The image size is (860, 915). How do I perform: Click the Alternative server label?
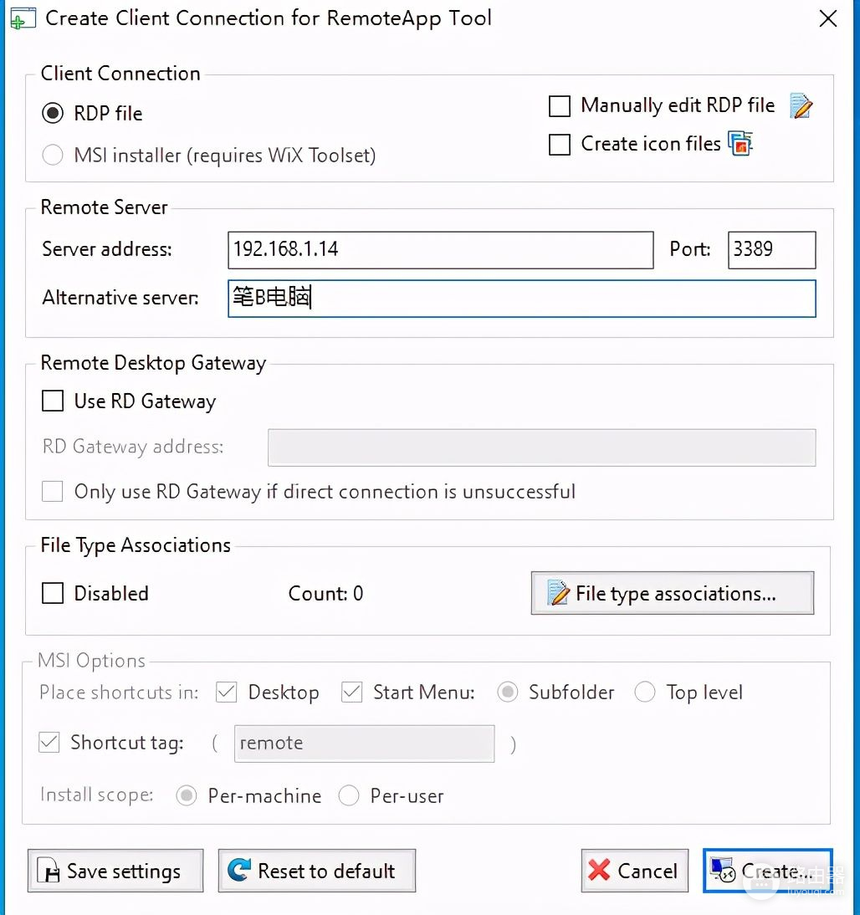(120, 298)
